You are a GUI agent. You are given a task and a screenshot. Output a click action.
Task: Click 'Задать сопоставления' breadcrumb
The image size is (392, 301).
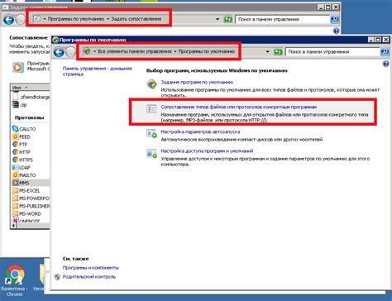pyautogui.click(x=136, y=19)
